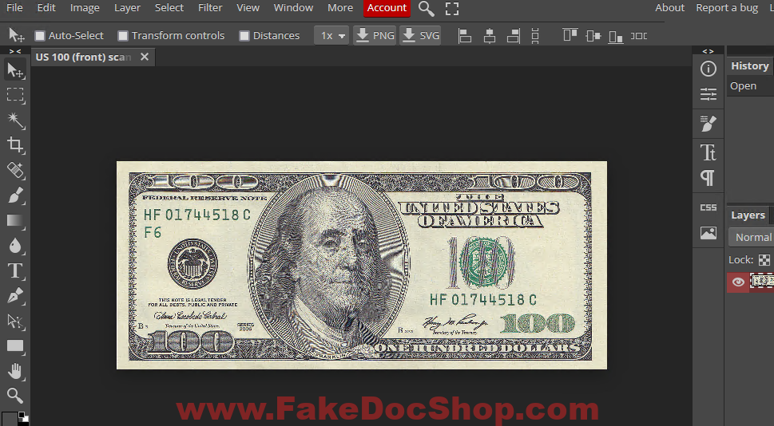This screenshot has height=426, width=774.
Task: Select the Gradient tool
Action: click(x=15, y=221)
